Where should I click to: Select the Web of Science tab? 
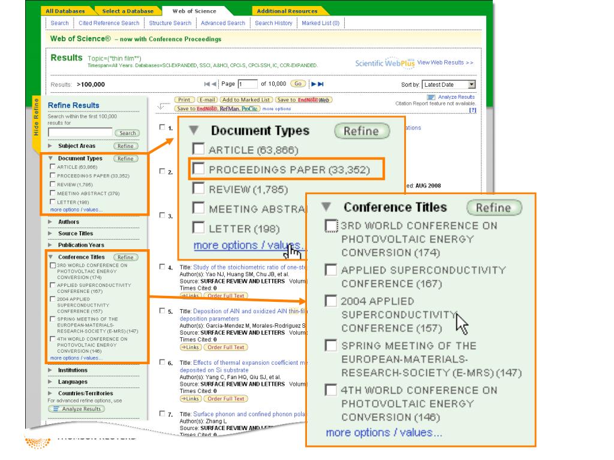pos(194,11)
